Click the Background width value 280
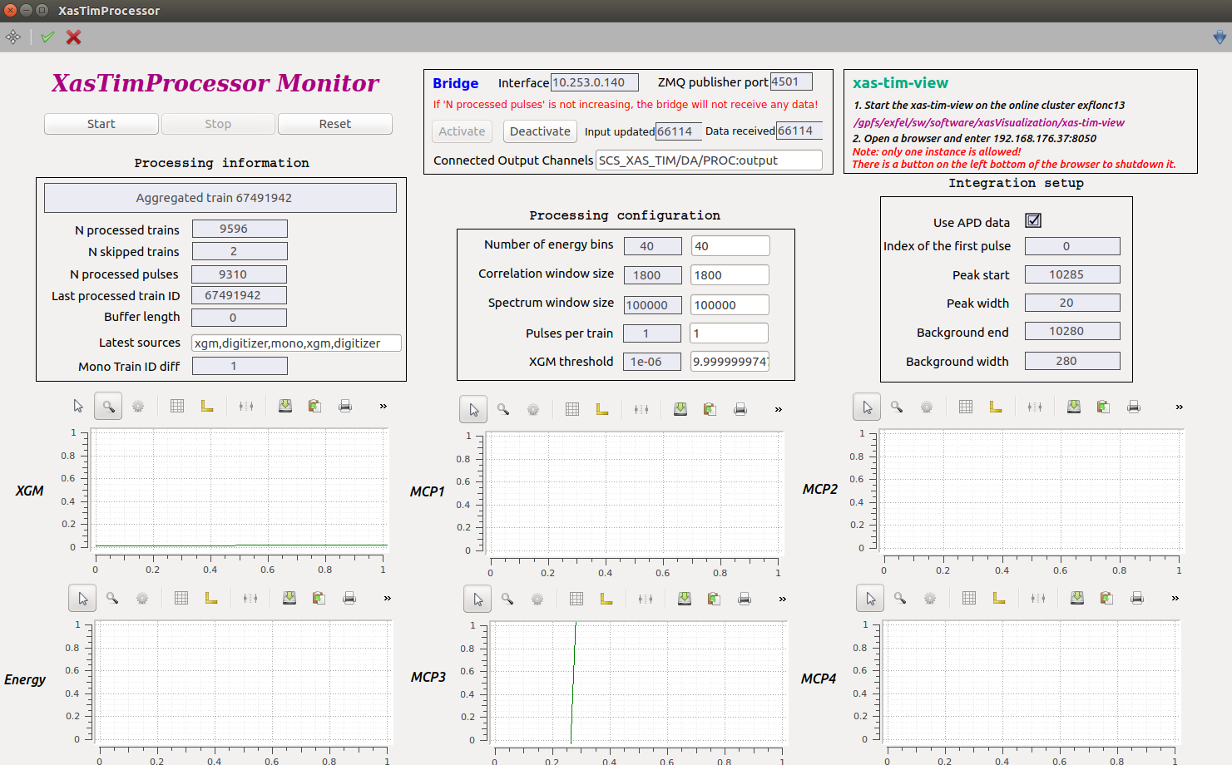 tap(1072, 361)
